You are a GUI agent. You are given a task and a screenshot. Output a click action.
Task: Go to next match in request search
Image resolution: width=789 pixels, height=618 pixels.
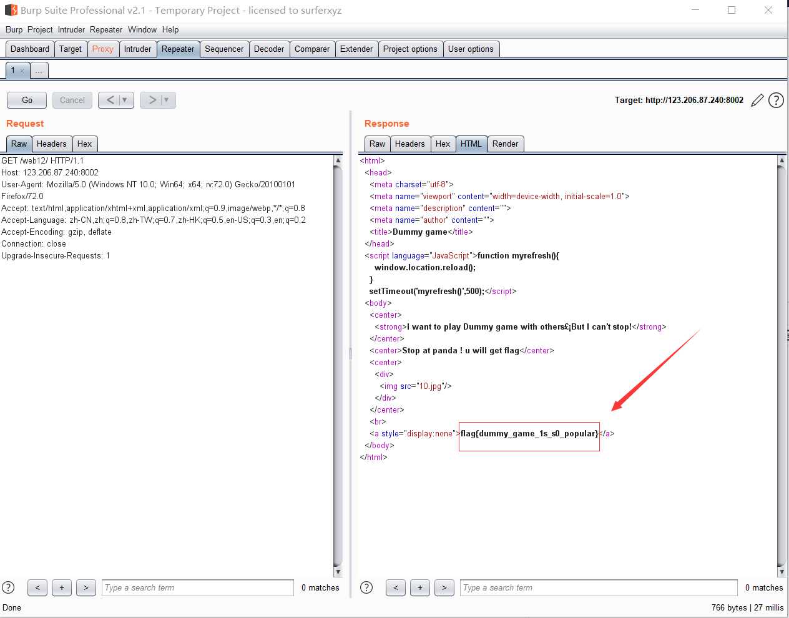pyautogui.click(x=86, y=587)
